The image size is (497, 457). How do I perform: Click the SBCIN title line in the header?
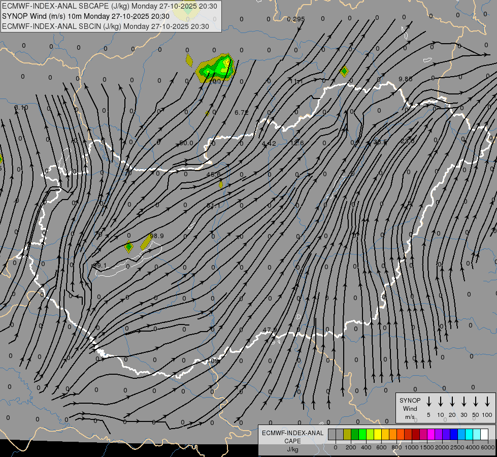pyautogui.click(x=106, y=26)
